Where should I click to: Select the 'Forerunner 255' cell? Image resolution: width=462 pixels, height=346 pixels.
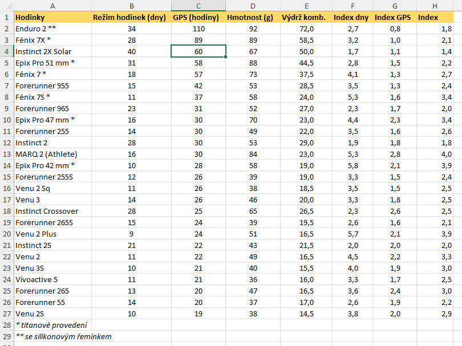pyautogui.click(x=52, y=131)
